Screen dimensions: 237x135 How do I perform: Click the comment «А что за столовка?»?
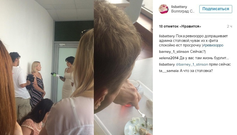(196, 71)
